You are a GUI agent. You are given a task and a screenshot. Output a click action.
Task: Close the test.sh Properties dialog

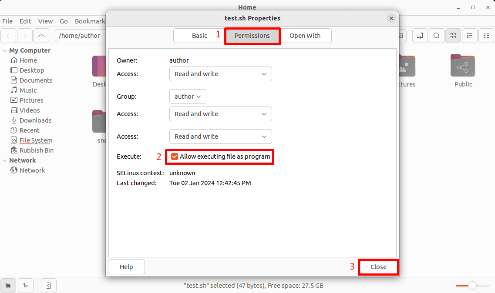point(391,18)
